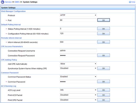136x103 pixels.
Task: Expand the Add CPE Automatically dropdown
Action: [78, 64]
